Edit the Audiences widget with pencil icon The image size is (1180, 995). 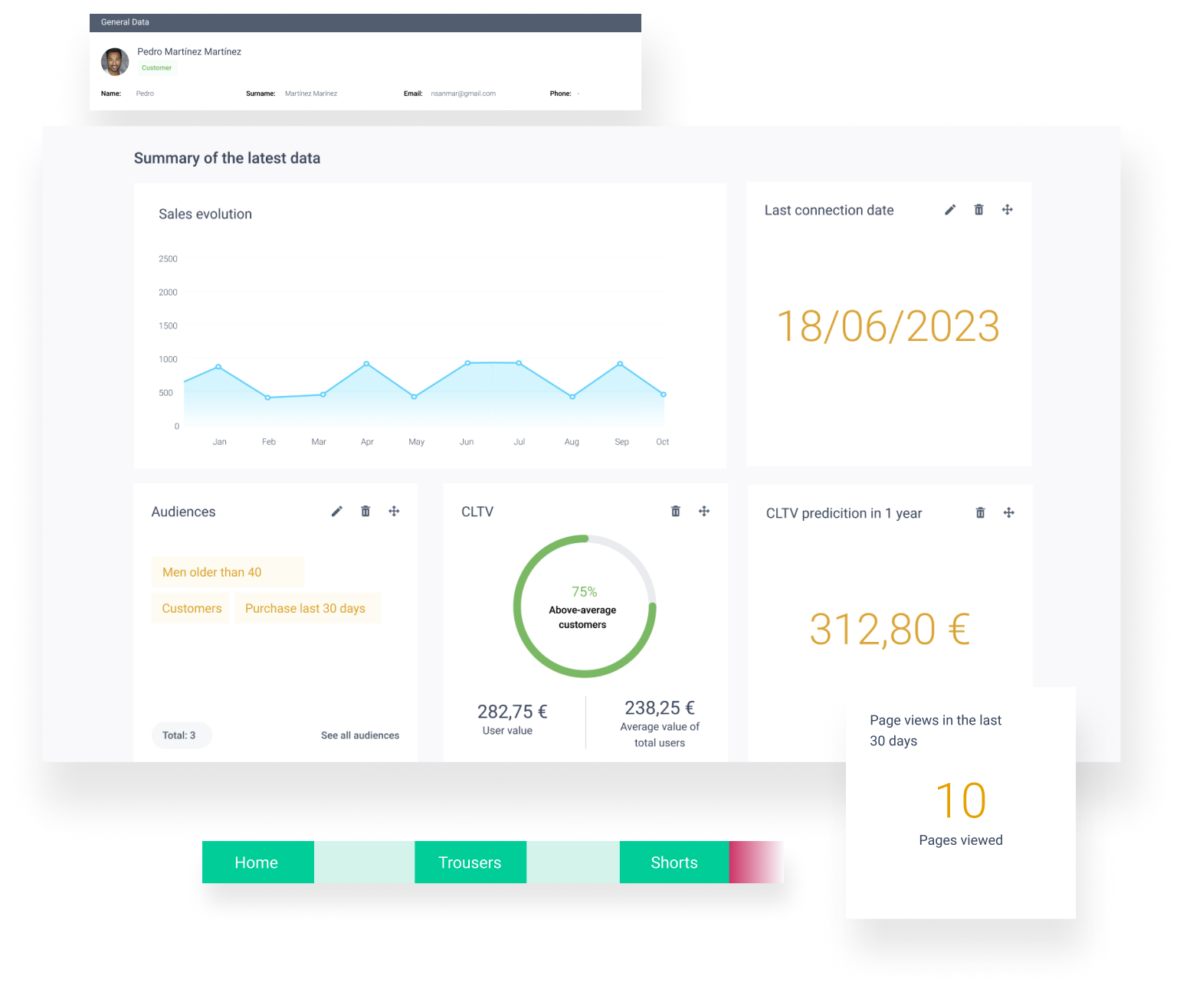[x=336, y=512]
